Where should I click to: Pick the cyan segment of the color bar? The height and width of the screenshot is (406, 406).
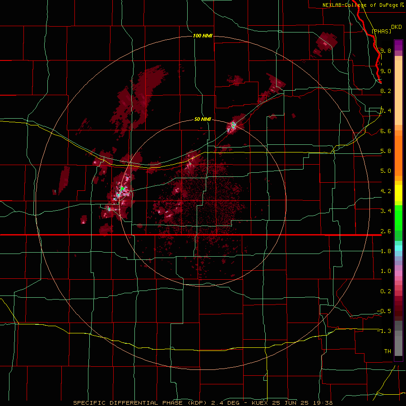point(398,248)
